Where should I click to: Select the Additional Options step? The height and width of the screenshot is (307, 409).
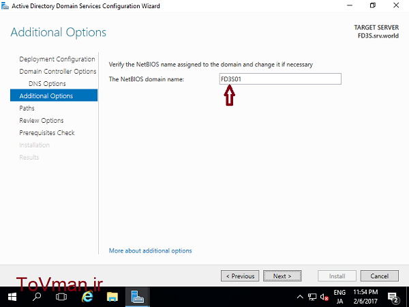[x=54, y=96]
